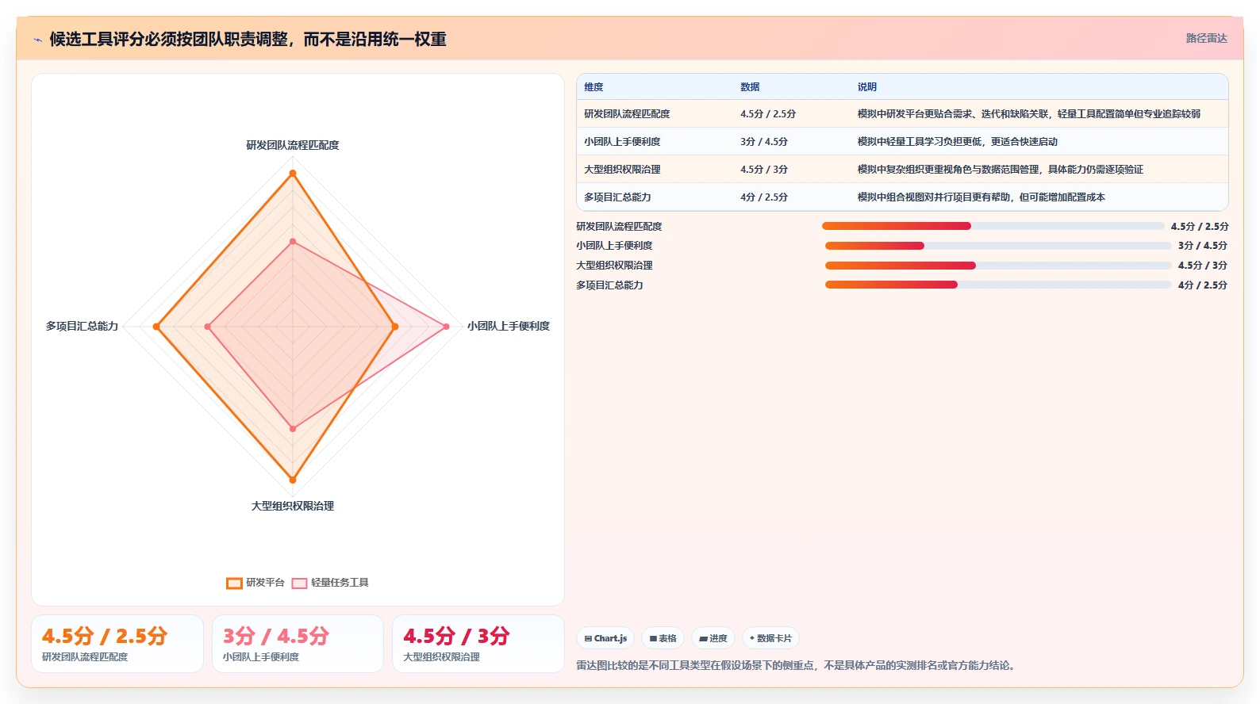Toggle the 研发平台 legend entry
Viewport: 1260px width, 704px height.
click(x=255, y=583)
